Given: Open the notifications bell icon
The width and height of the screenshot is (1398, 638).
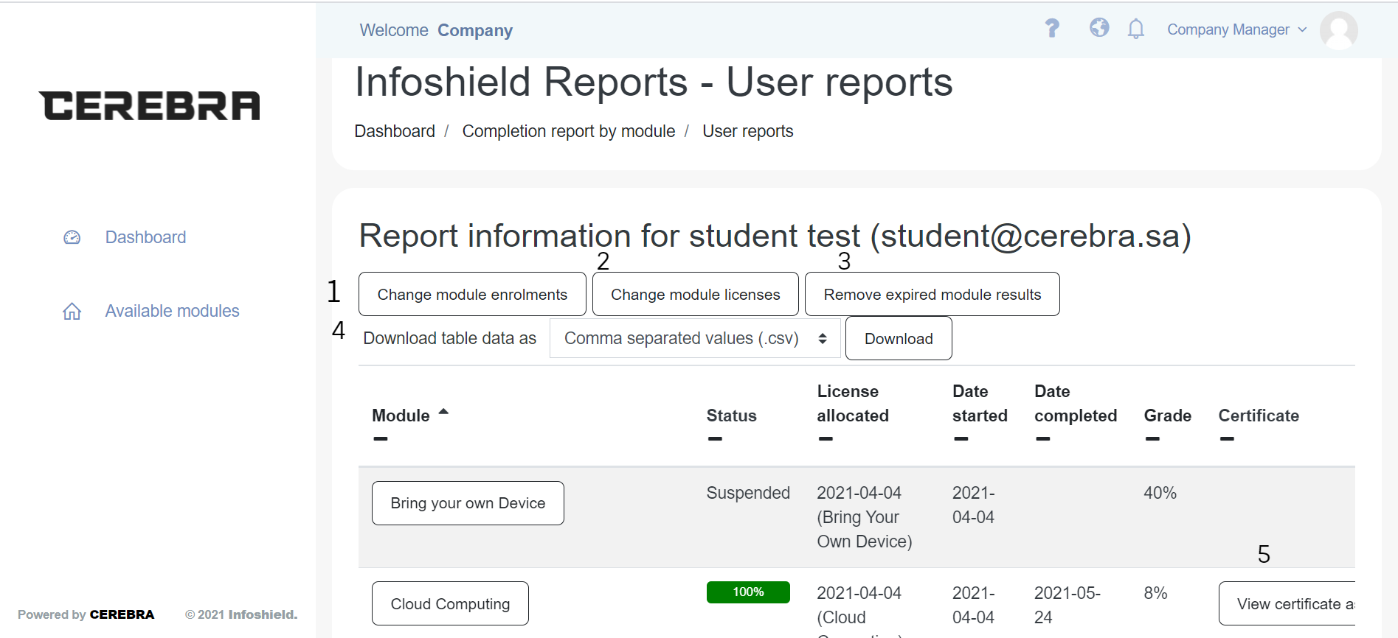Looking at the screenshot, I should [x=1136, y=29].
